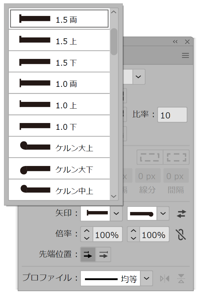Open the start arrowhead dropdown
The height and width of the screenshot is (293, 198).
point(116,213)
